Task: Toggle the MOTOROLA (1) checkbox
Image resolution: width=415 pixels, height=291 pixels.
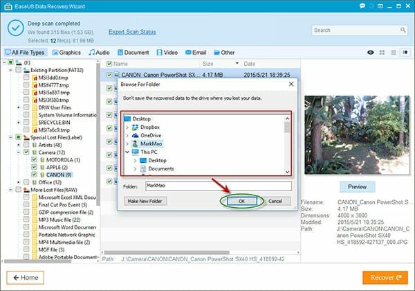Action: click(33, 158)
